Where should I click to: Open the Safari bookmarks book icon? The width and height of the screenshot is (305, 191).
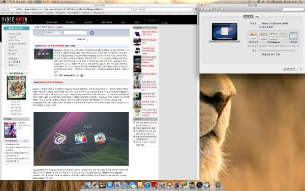(x=7, y=13)
